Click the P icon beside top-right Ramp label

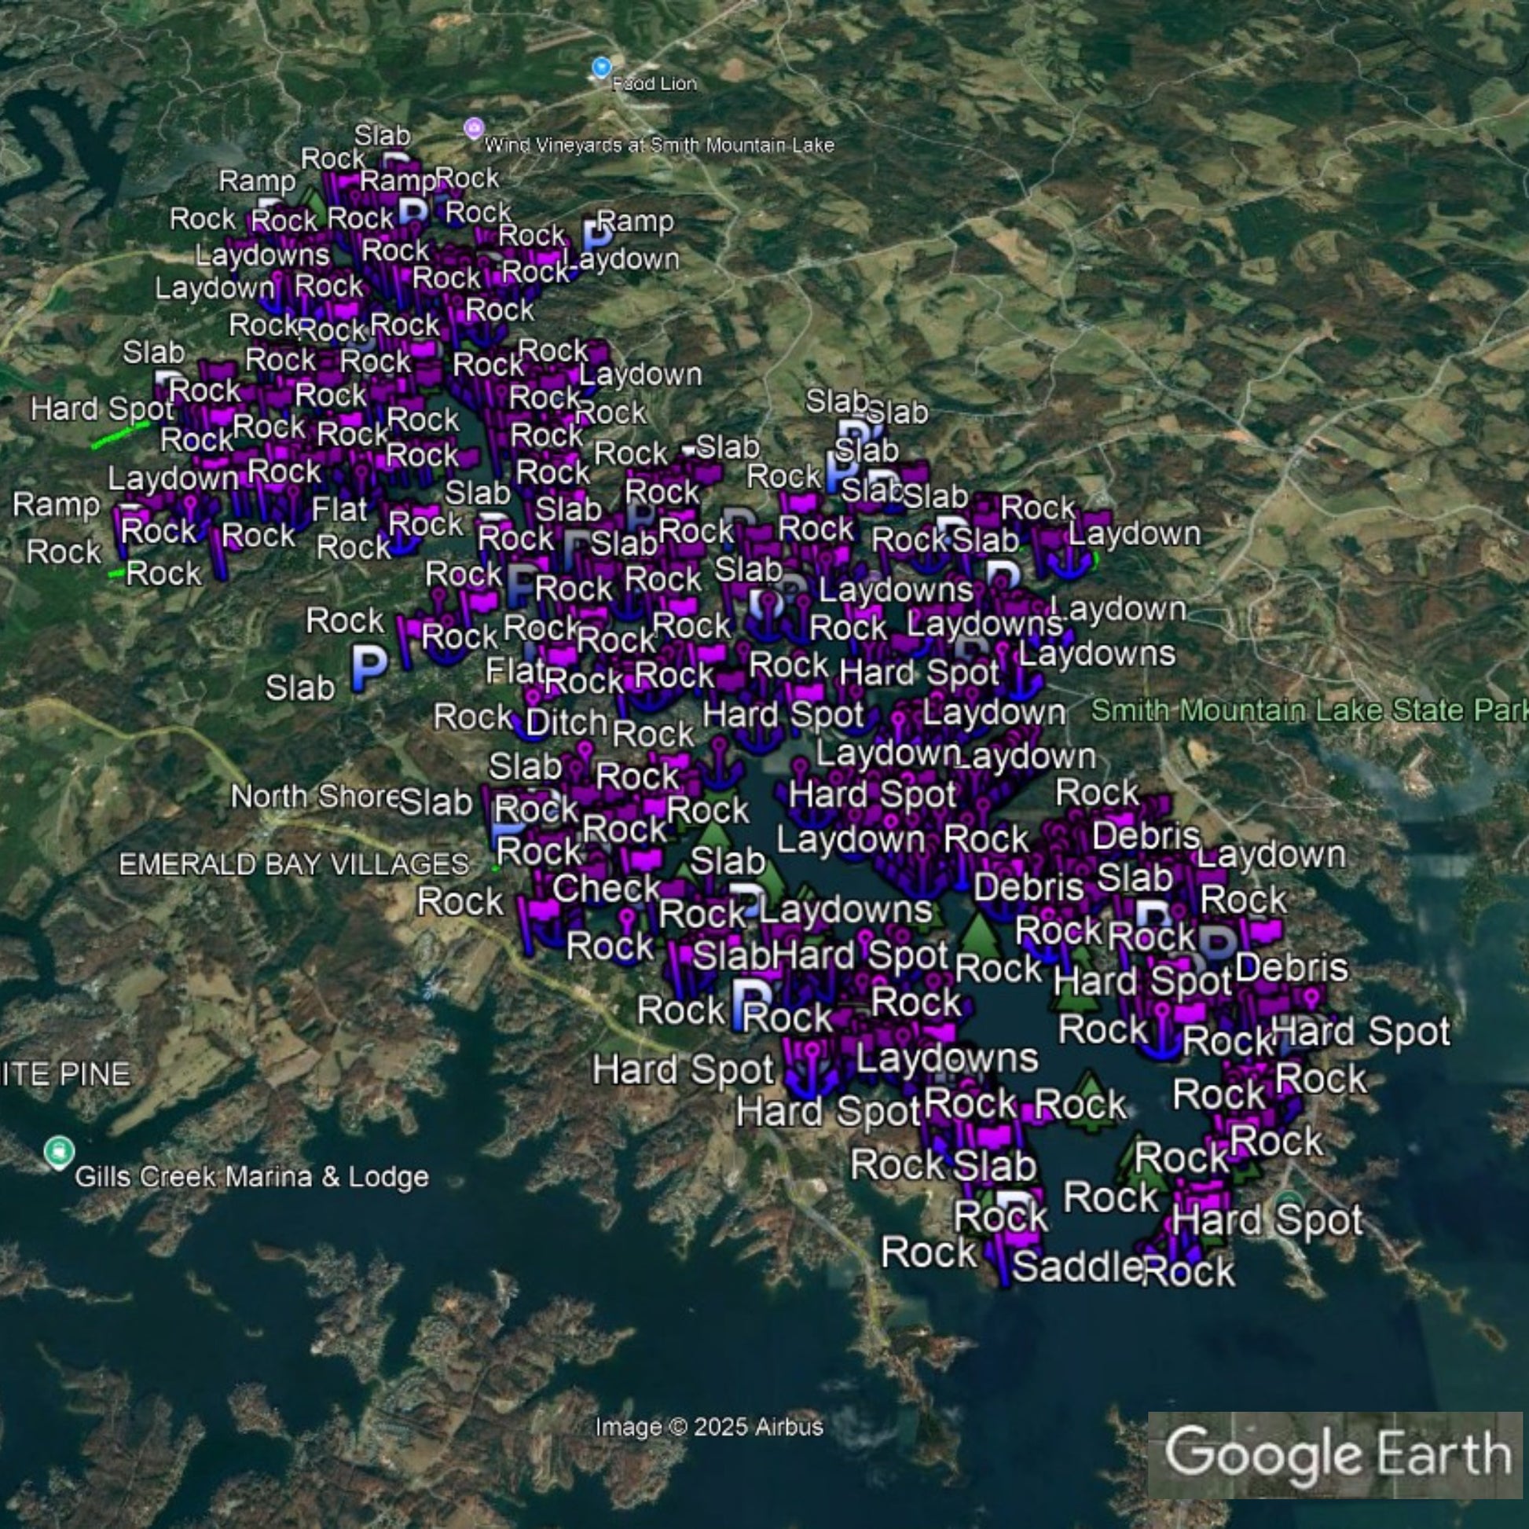[596, 235]
